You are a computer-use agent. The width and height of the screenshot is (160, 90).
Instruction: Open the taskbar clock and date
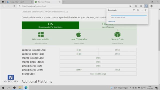(x=150, y=88)
